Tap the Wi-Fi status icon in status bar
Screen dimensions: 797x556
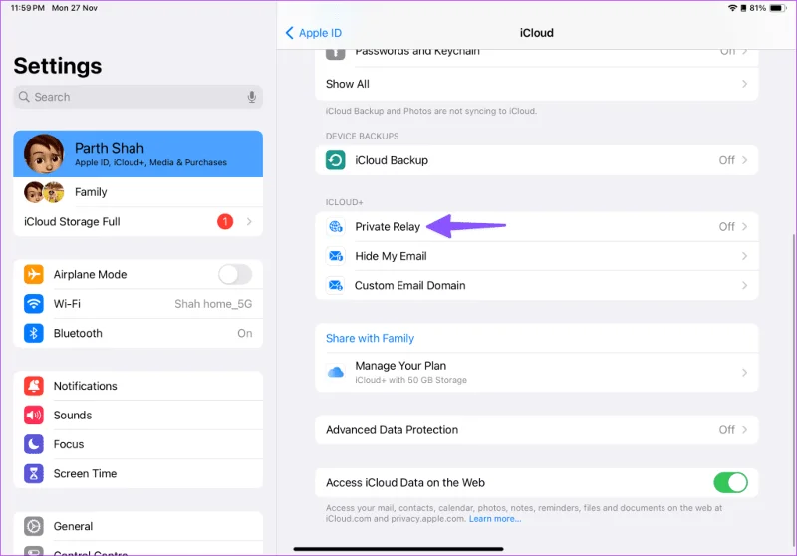pos(732,8)
